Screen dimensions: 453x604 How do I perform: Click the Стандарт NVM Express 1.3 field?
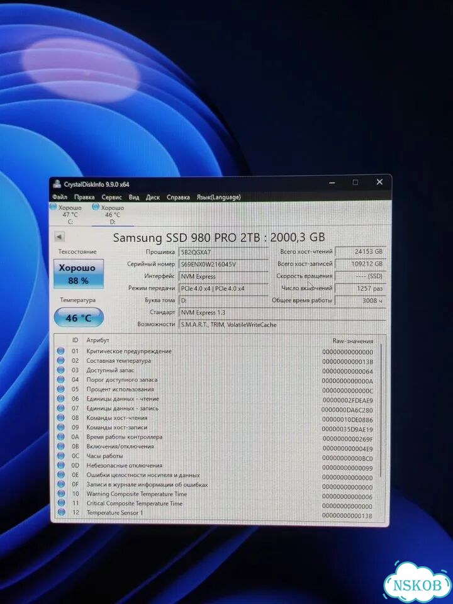click(x=282, y=313)
